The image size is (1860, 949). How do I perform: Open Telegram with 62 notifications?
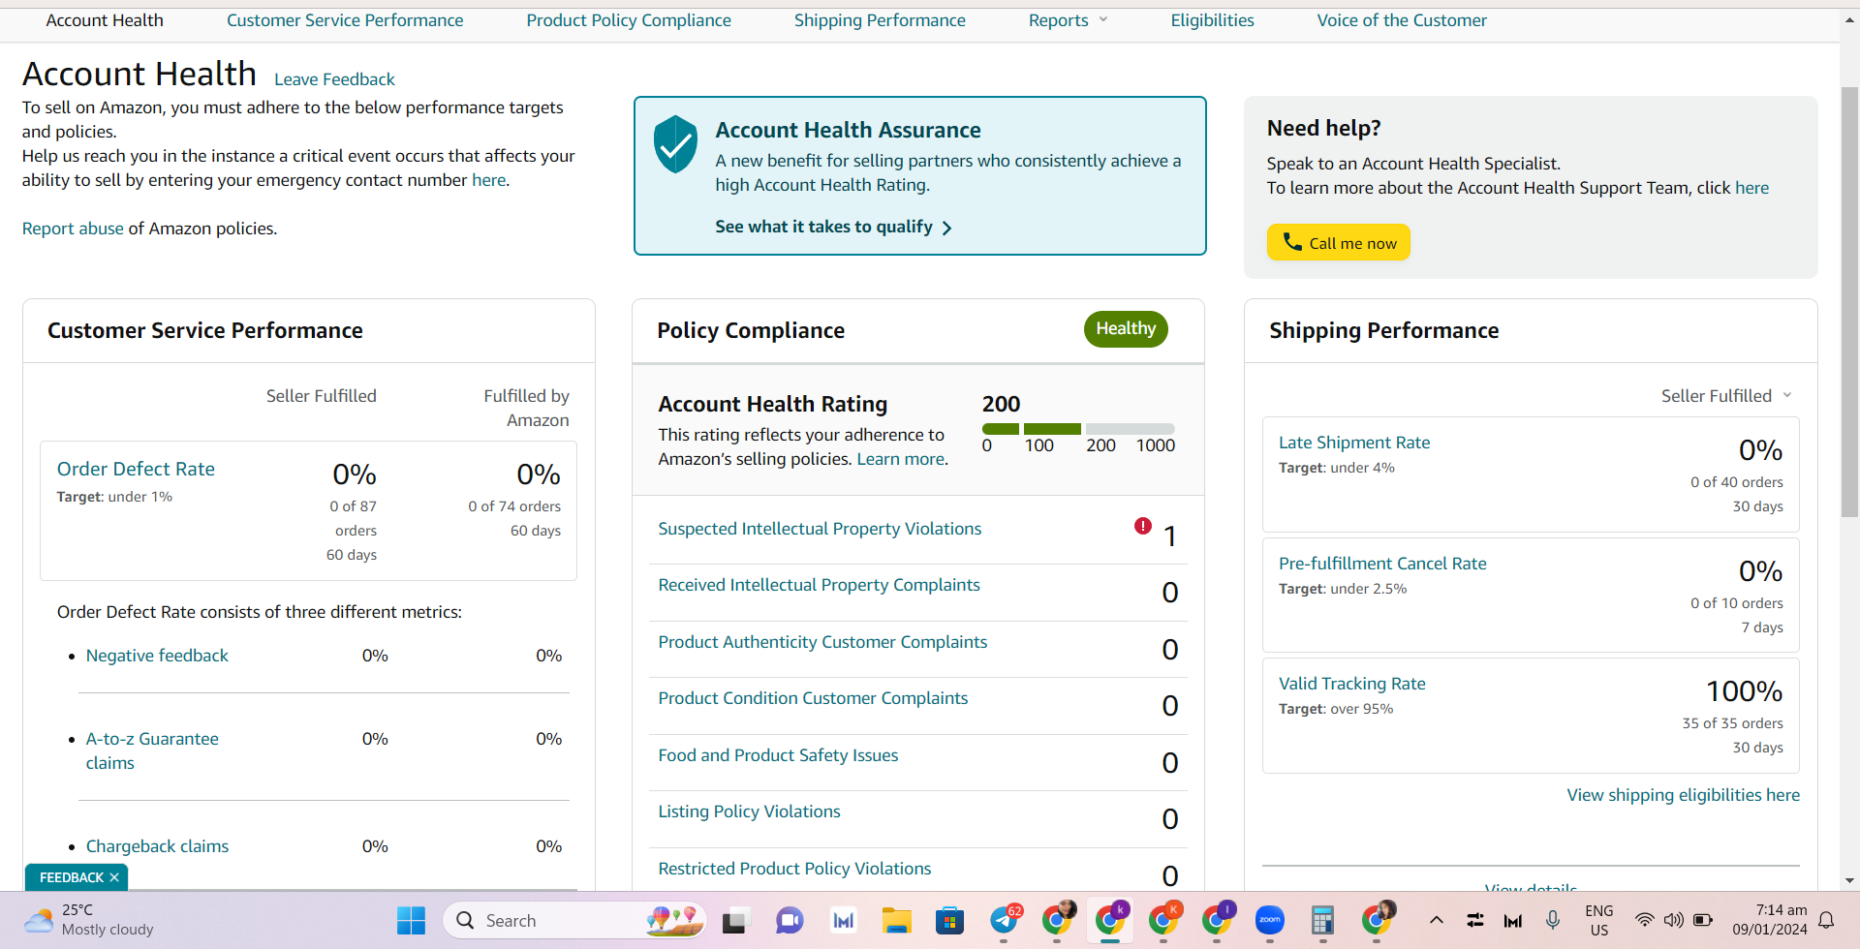tap(1005, 920)
